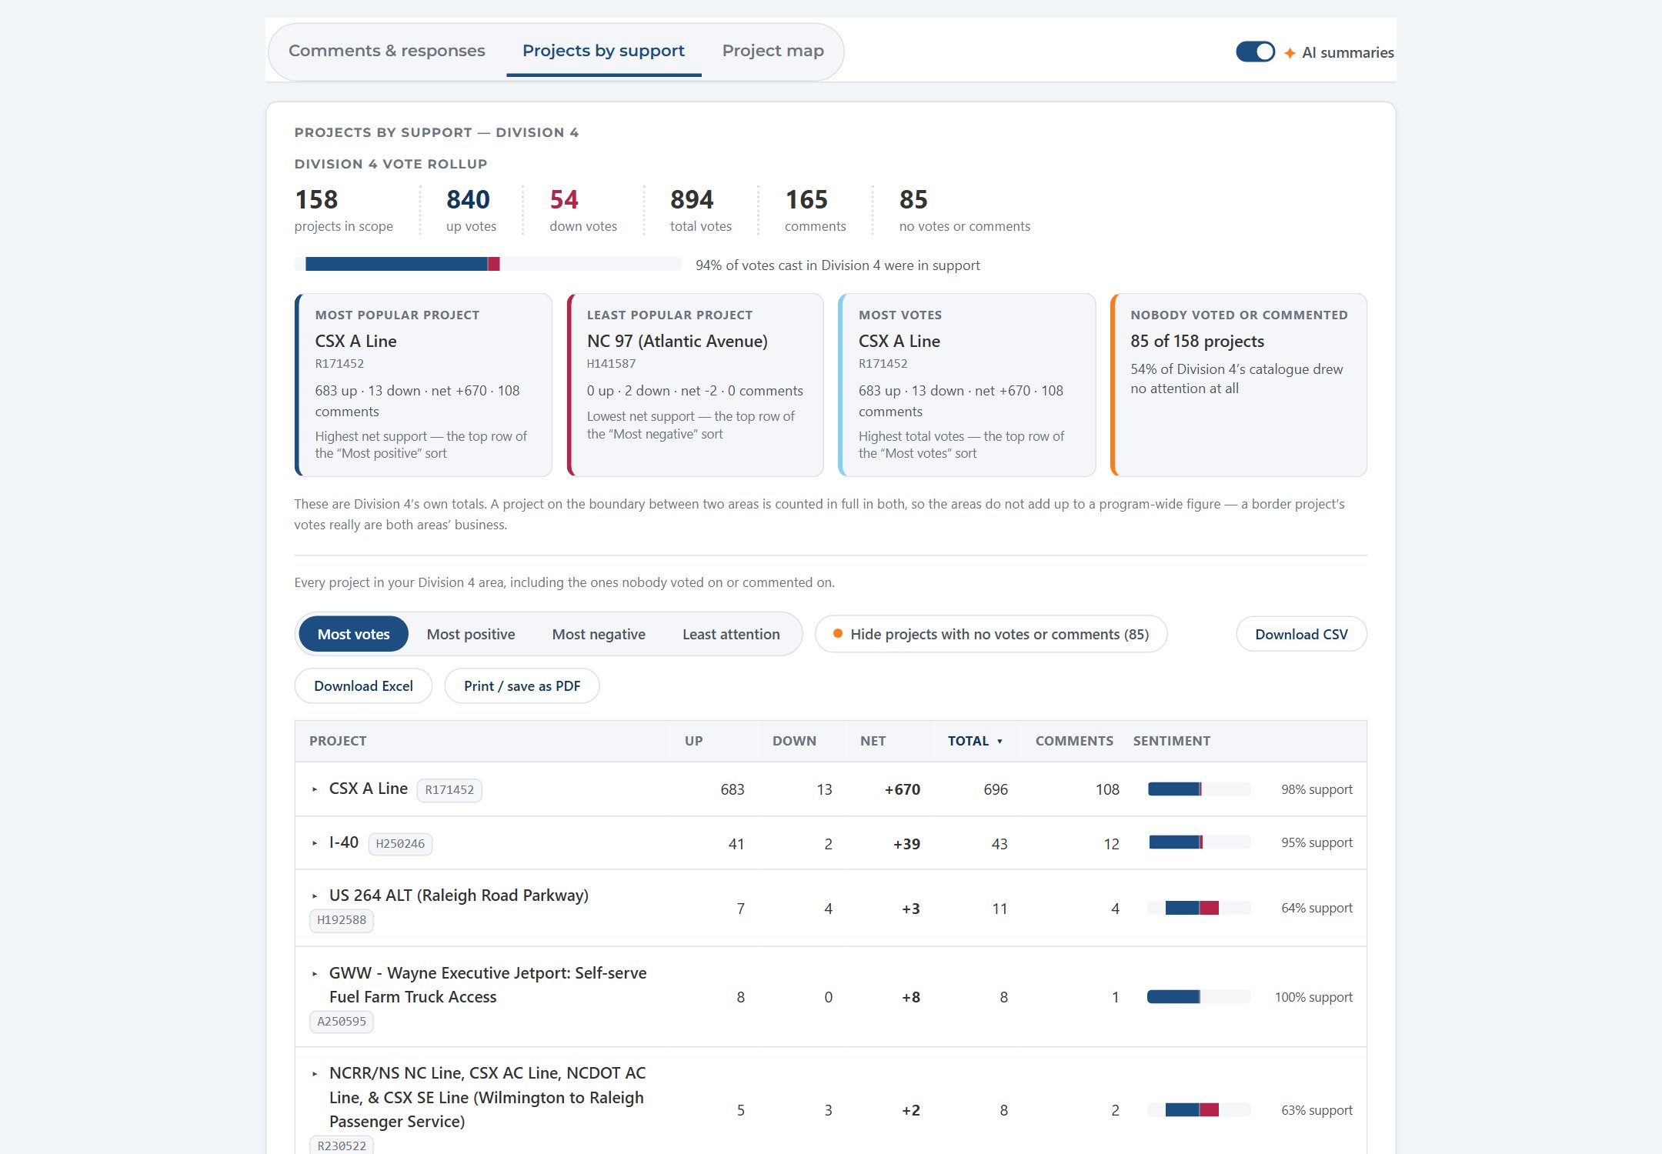Open the Comments & responses tab

click(386, 51)
